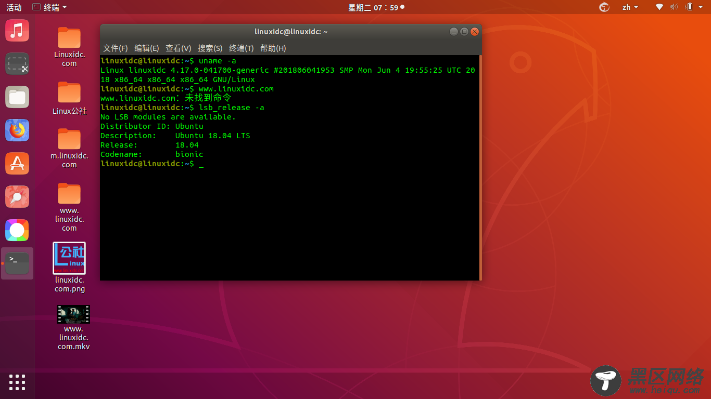
Task: Select the linuxidc.com.png image file
Action: (69, 268)
